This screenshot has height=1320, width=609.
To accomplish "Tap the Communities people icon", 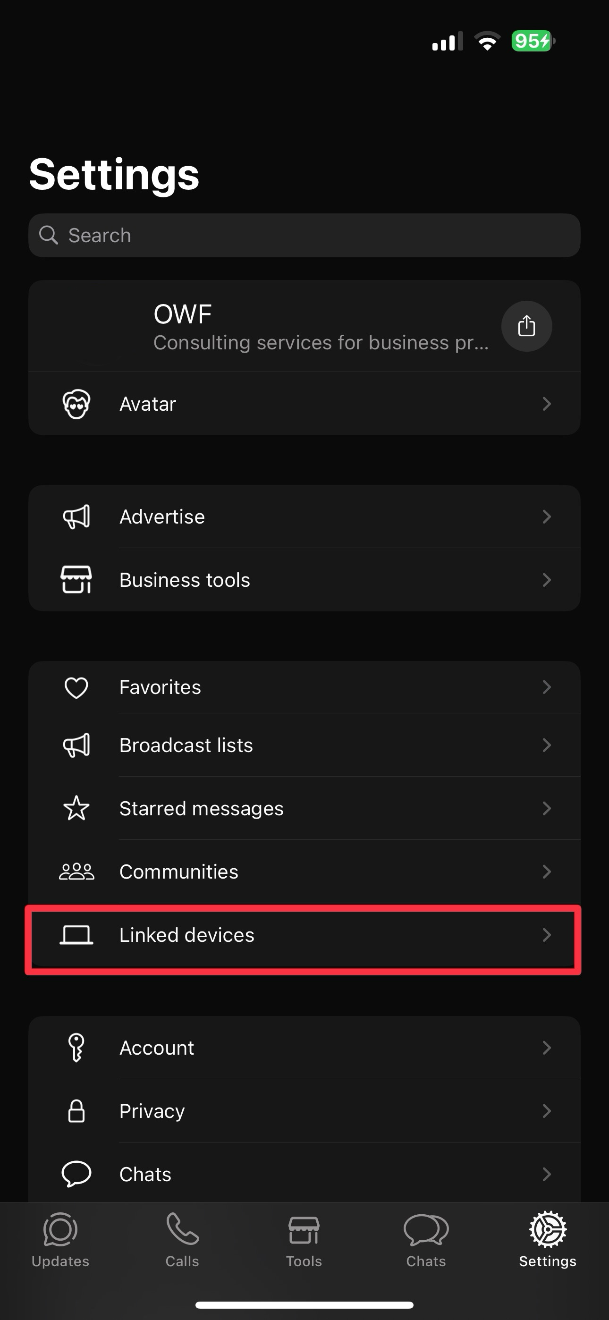I will [x=76, y=871].
